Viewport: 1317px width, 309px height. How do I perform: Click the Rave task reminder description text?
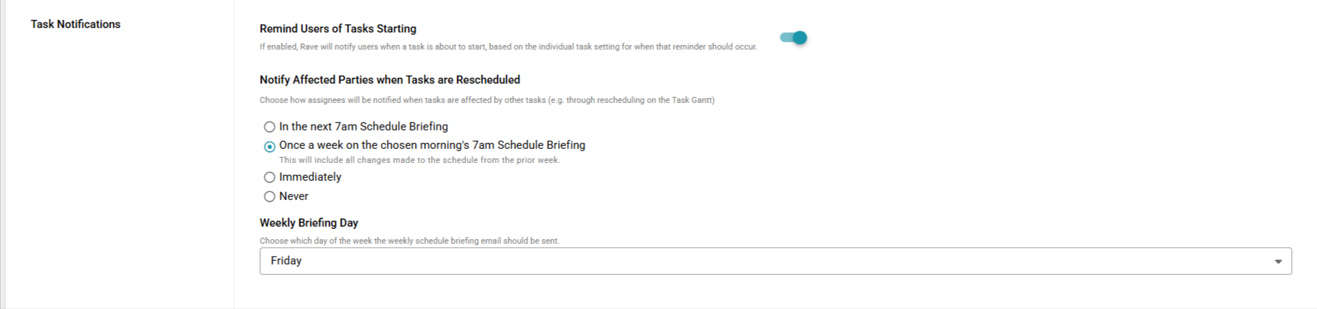tap(508, 47)
